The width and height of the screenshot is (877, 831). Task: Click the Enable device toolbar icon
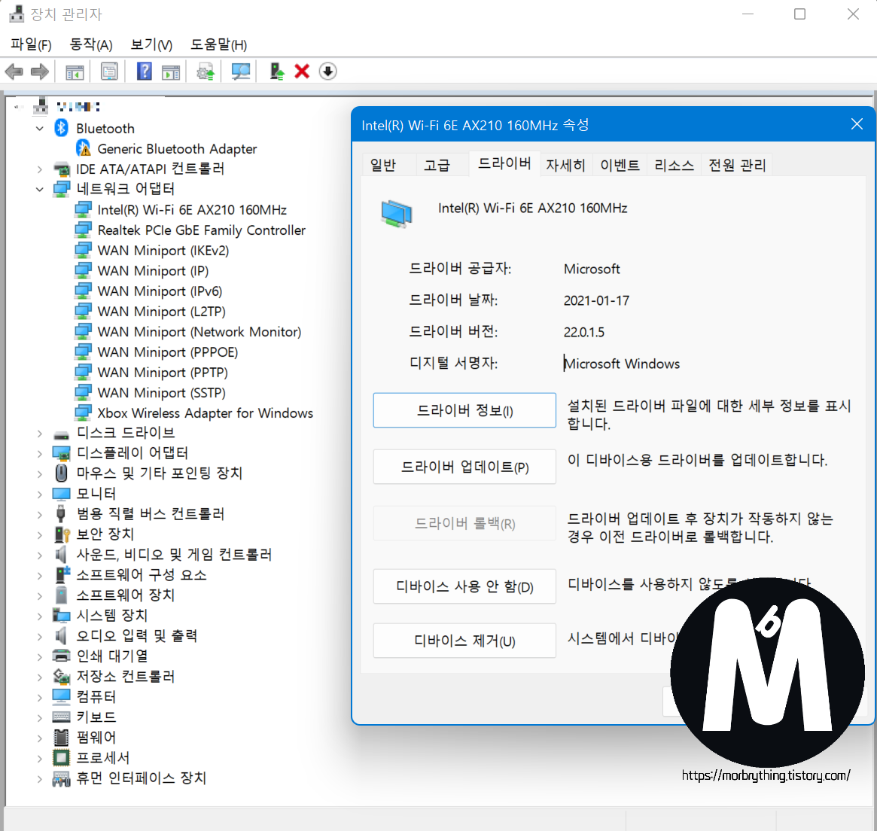277,72
